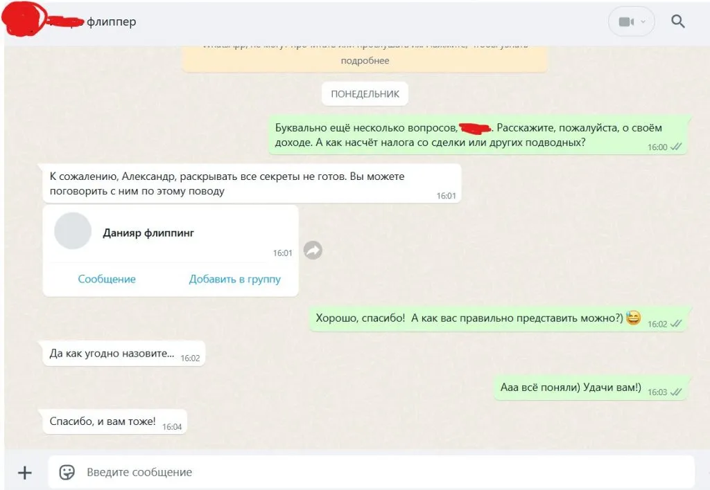
Task: Click Добавить в группу link
Action: point(234,279)
